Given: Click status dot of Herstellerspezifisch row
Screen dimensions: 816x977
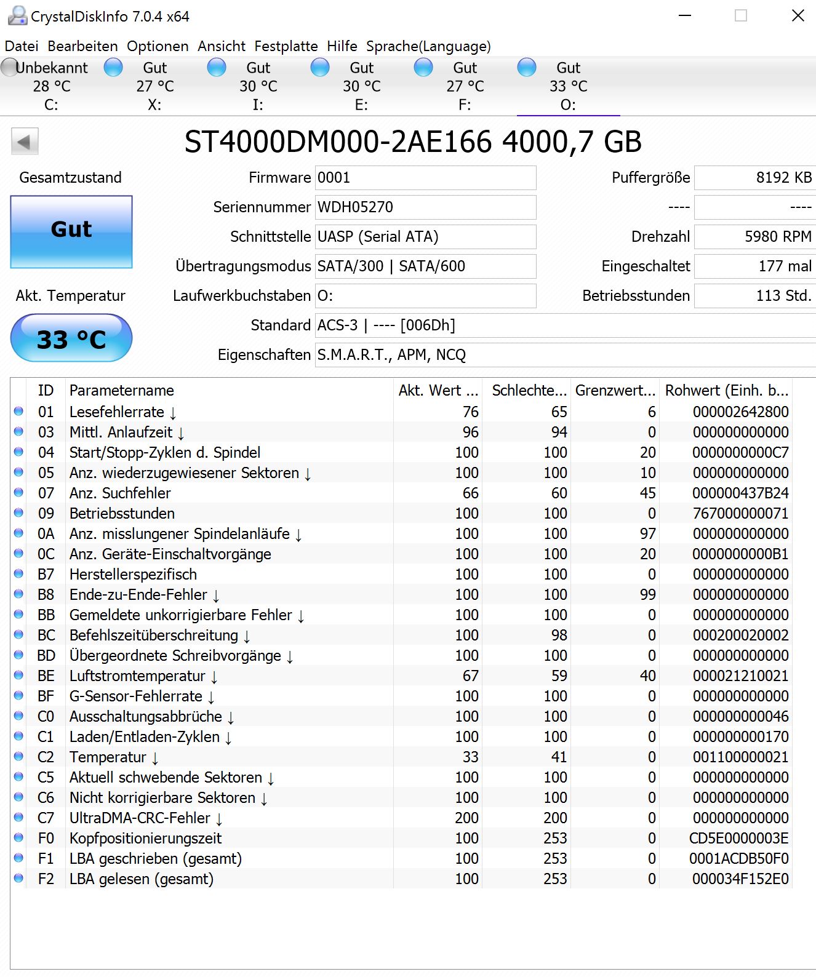Looking at the screenshot, I should [x=18, y=573].
